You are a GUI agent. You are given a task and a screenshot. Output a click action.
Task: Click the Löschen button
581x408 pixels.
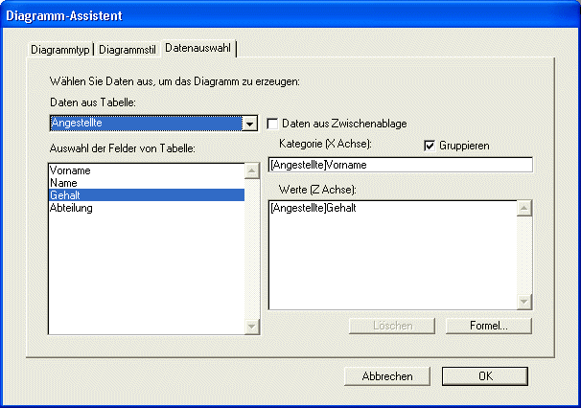pos(393,326)
